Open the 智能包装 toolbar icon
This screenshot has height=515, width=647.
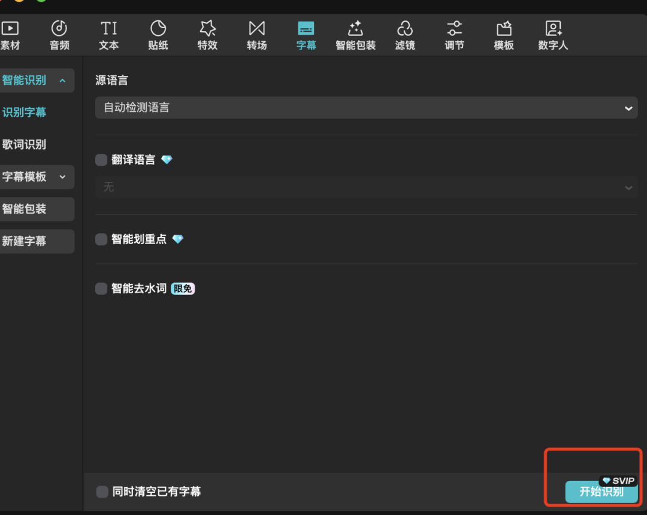[x=355, y=28]
